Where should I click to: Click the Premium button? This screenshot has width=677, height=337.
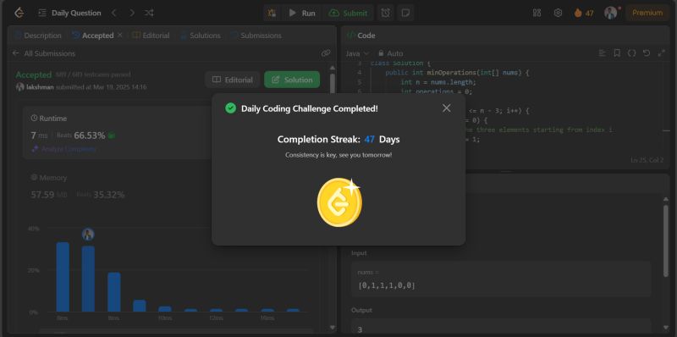click(647, 13)
